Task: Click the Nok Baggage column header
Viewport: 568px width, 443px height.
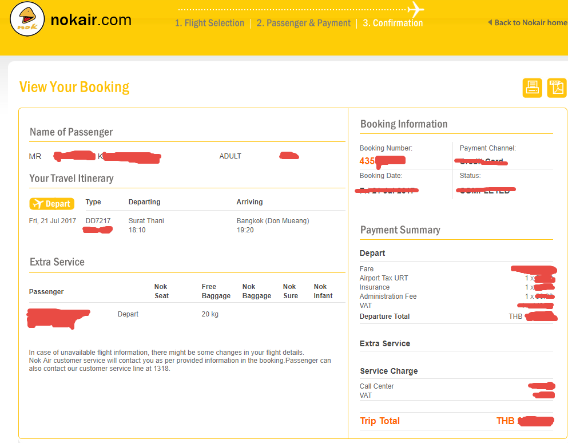Action: point(256,291)
